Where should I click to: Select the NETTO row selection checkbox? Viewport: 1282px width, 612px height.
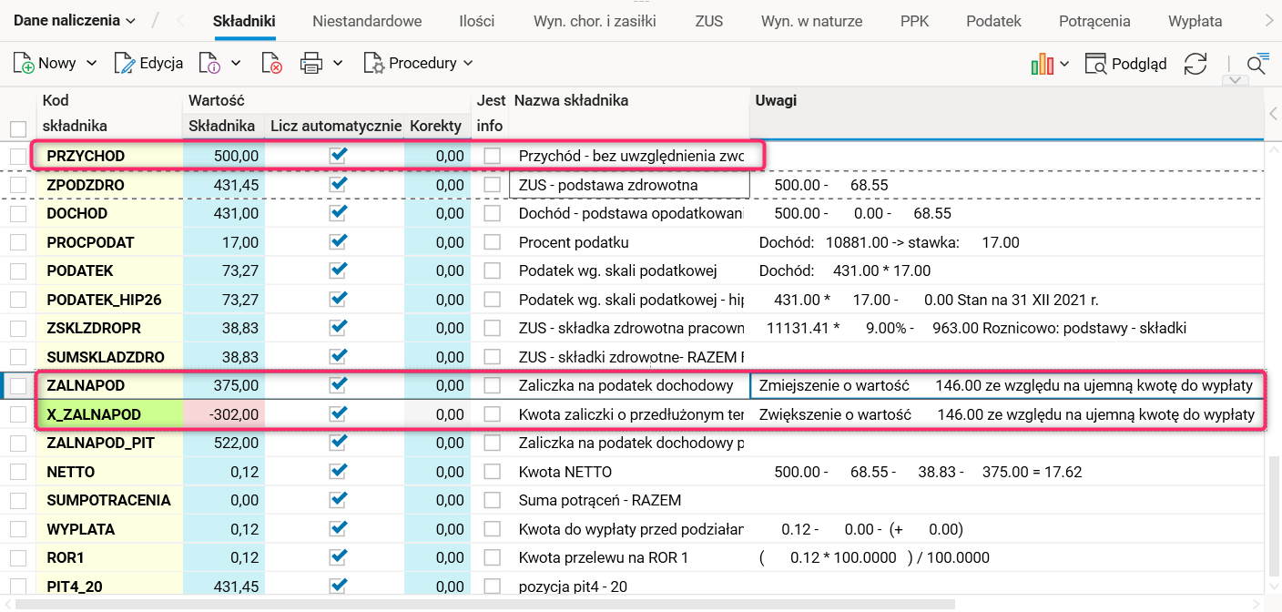(18, 472)
